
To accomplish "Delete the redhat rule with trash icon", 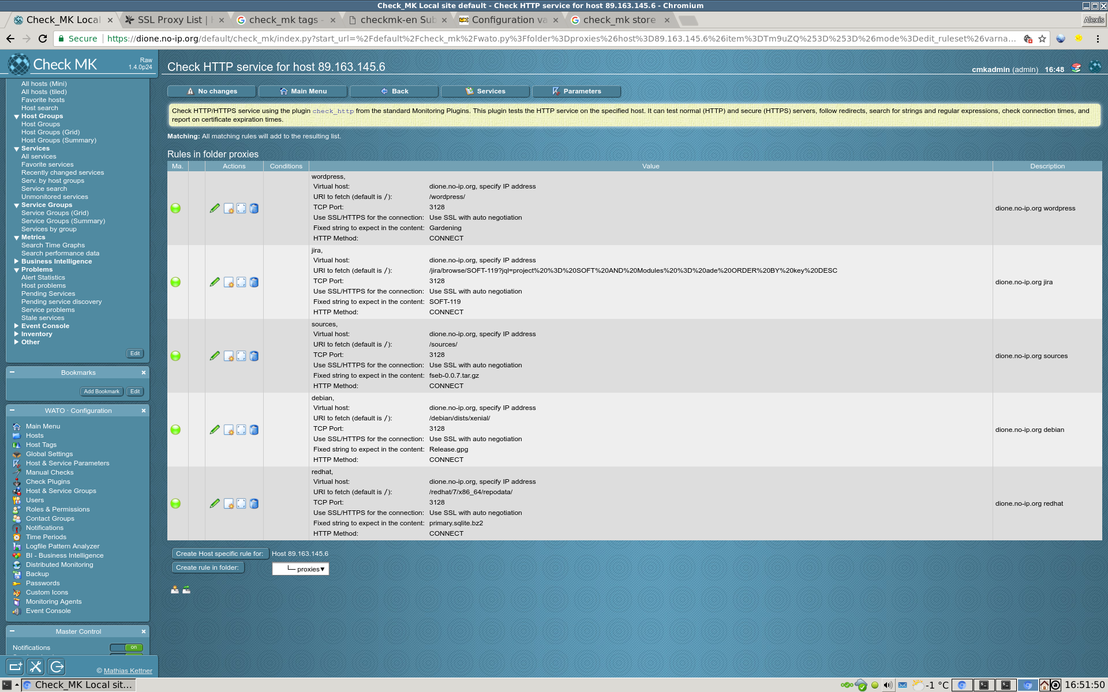I will click(x=254, y=503).
